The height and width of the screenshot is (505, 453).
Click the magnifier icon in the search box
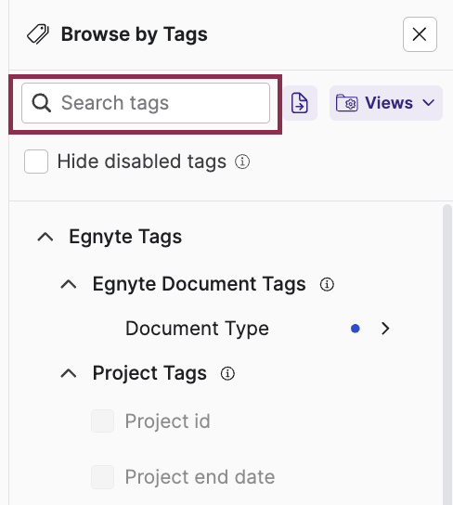(x=41, y=103)
